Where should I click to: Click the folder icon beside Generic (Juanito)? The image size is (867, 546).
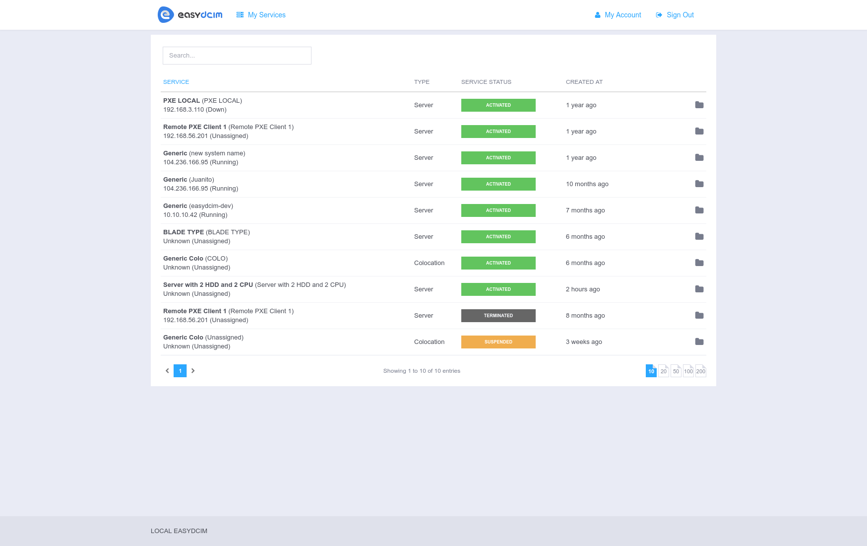point(699,184)
